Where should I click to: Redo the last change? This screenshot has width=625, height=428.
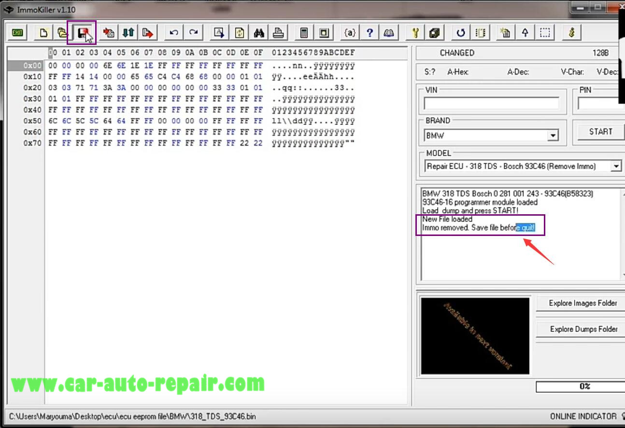[193, 33]
